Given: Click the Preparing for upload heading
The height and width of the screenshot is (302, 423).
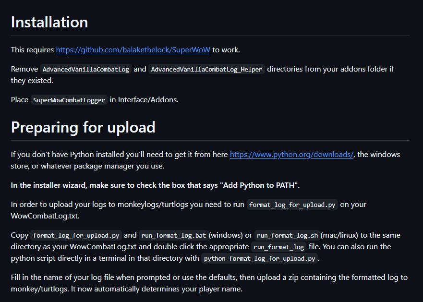Looking at the screenshot, I should click(x=83, y=127).
